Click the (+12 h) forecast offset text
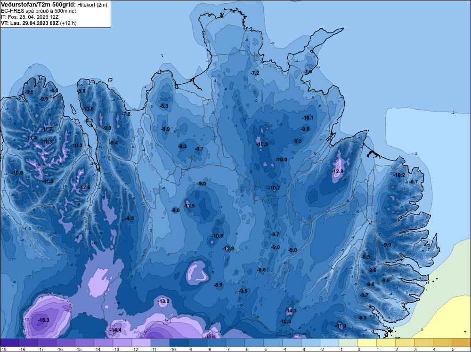This screenshot has height=352, width=471. [x=68, y=23]
